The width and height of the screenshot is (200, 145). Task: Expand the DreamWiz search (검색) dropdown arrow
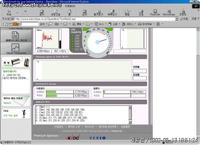tap(46, 24)
